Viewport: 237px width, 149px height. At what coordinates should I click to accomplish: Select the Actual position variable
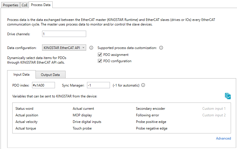point(27,115)
